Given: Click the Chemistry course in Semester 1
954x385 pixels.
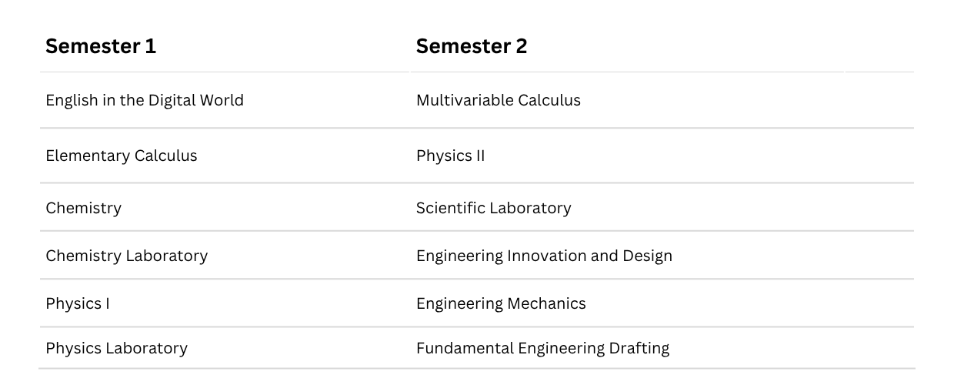Looking at the screenshot, I should coord(84,208).
